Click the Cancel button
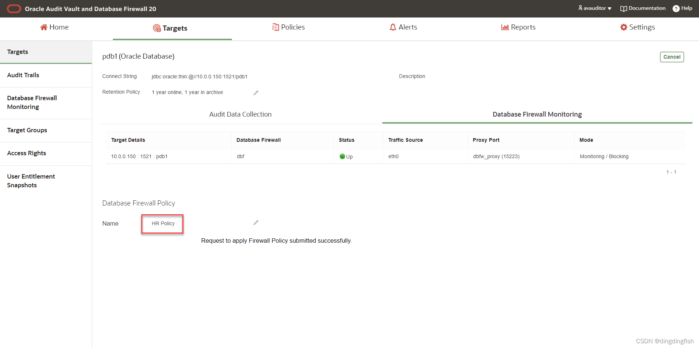 coord(672,57)
